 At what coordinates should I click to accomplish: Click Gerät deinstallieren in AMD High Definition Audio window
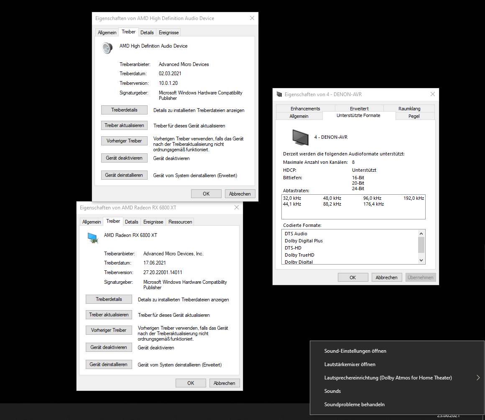tap(124, 175)
